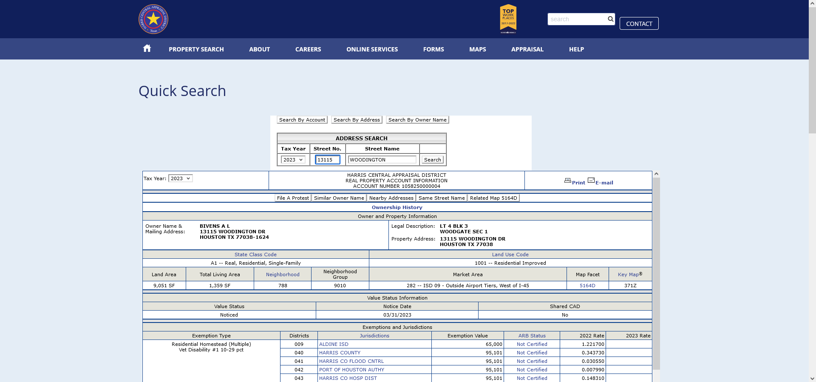Click Not Certified for HARRIS CO FLOOD CNTRL
The height and width of the screenshot is (382, 816).
point(532,361)
